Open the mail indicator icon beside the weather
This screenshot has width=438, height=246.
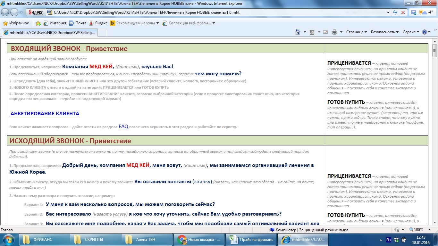point(414,12)
